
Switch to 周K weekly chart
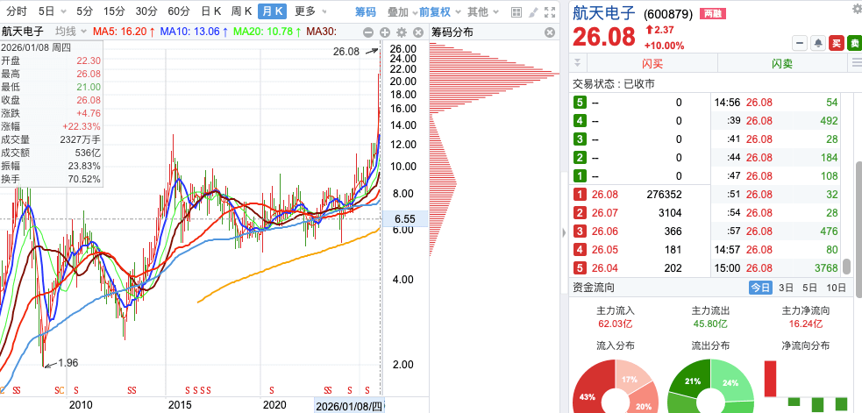241,11
